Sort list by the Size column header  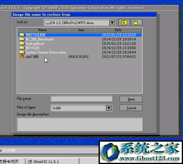81,30
